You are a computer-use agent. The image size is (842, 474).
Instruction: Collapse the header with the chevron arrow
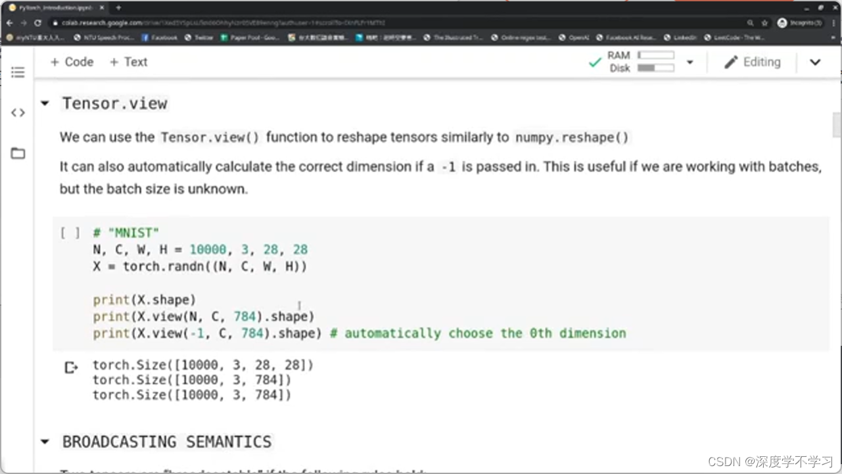[x=815, y=62]
